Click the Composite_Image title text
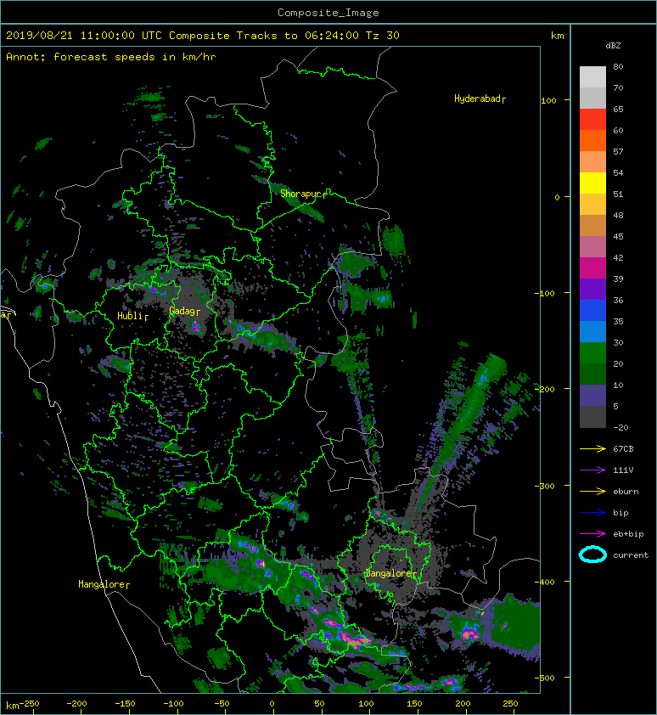The image size is (657, 715). [328, 13]
